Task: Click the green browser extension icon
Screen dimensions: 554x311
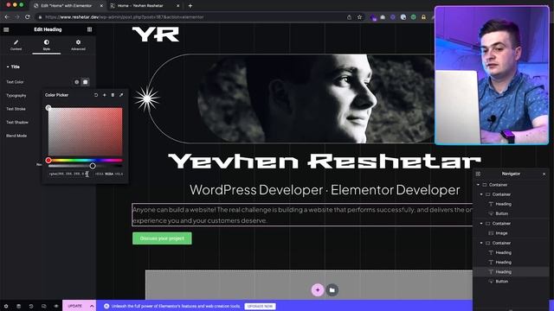Action: (x=414, y=17)
